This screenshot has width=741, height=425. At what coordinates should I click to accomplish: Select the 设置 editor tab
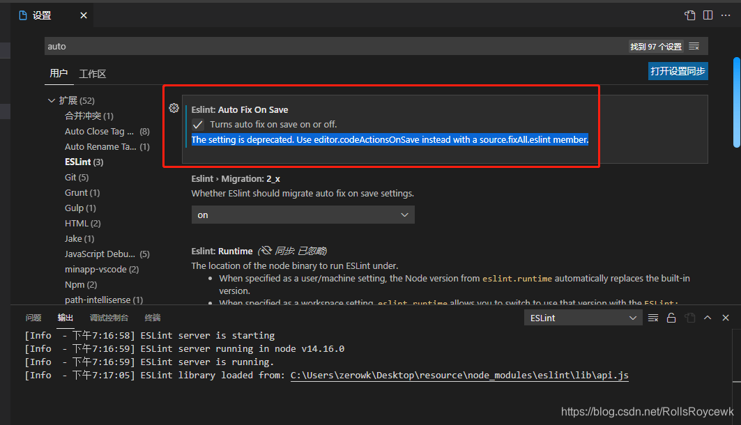point(52,15)
